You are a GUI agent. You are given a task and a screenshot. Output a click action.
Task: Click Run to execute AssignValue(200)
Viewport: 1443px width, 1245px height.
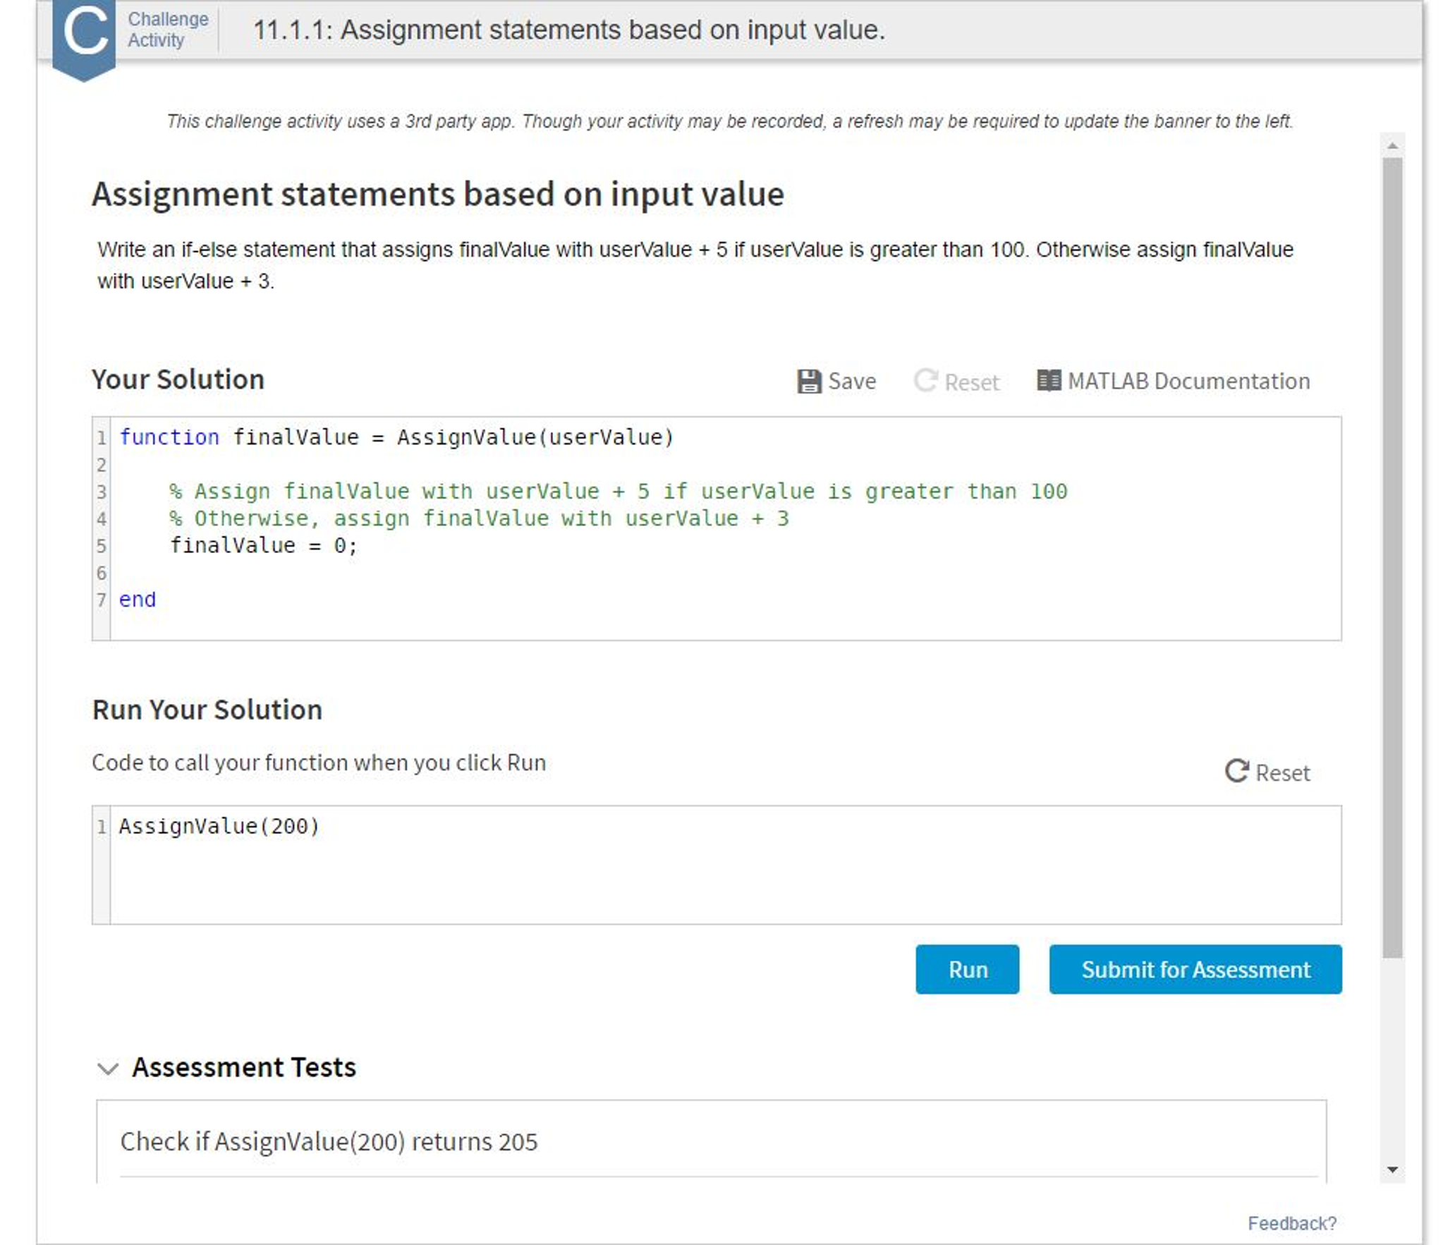click(968, 970)
